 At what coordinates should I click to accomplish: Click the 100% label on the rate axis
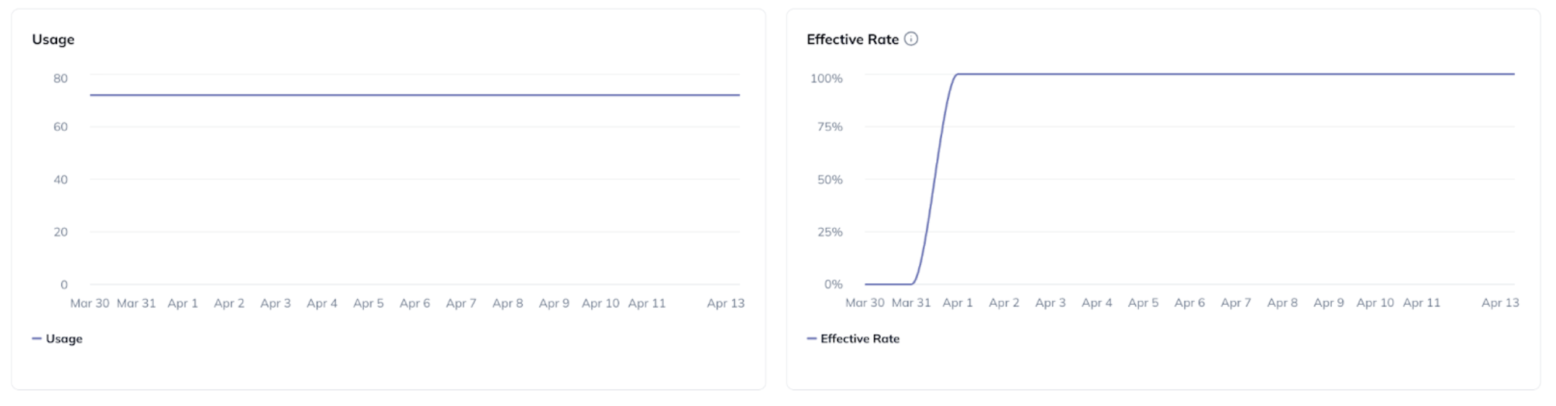(826, 78)
